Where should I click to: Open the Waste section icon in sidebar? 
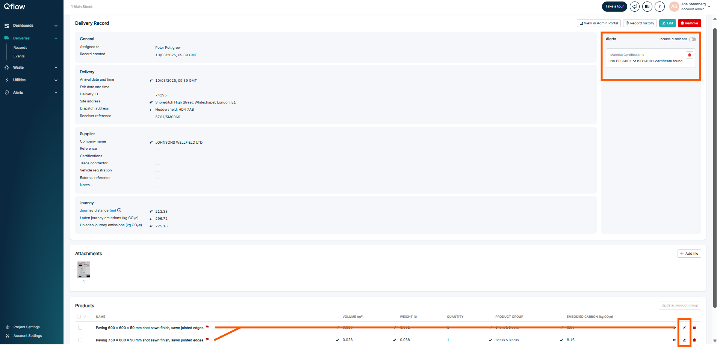coord(7,68)
